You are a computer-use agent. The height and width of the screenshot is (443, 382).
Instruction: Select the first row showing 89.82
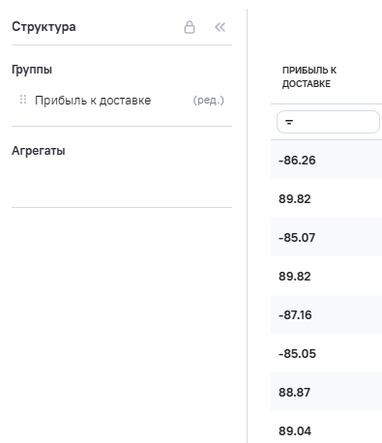click(x=326, y=198)
